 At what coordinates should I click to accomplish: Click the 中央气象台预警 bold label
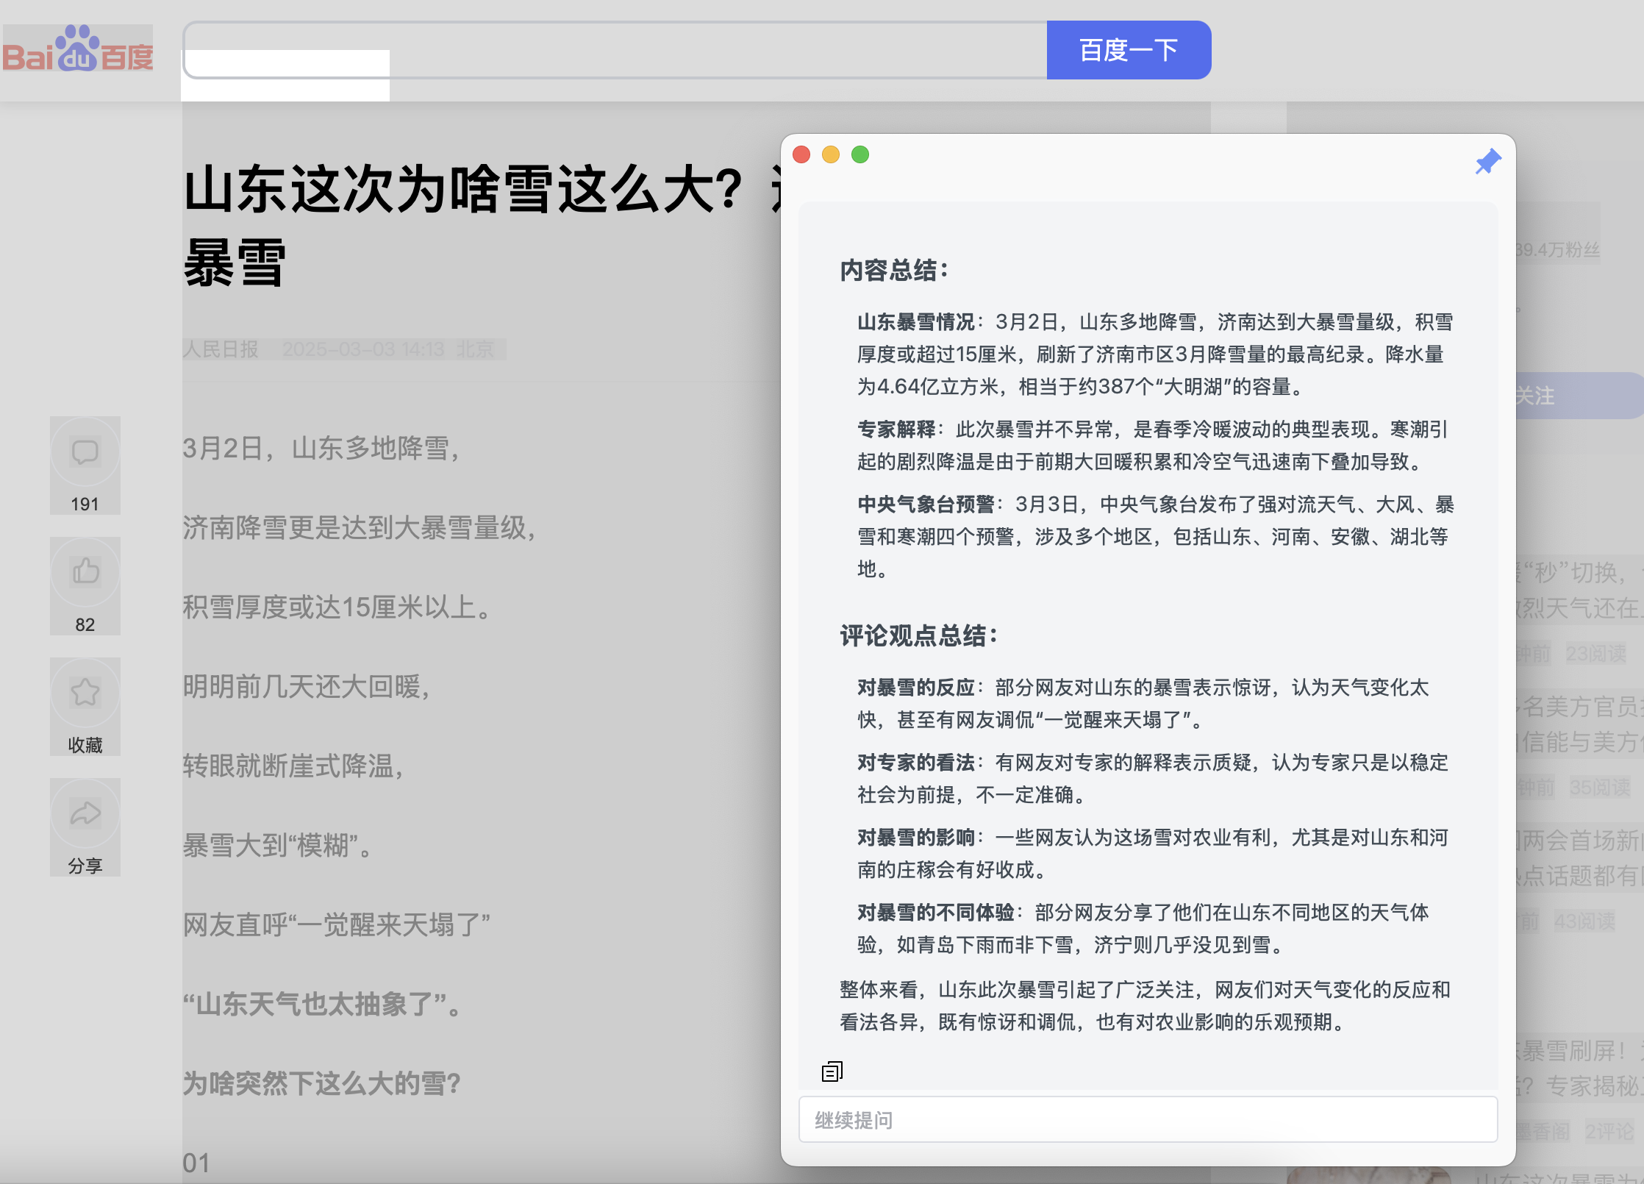coord(926,504)
